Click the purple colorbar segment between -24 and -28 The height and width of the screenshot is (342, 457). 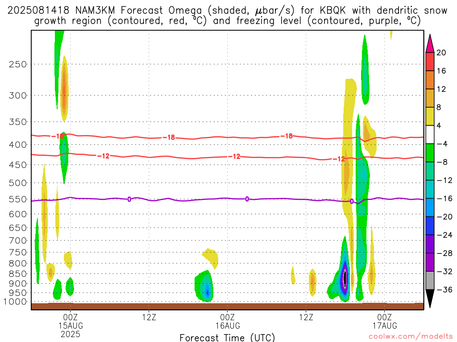click(x=430, y=244)
